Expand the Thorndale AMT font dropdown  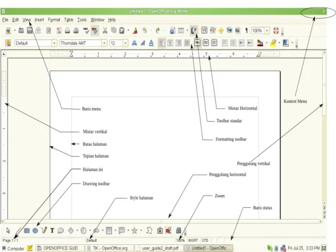pyautogui.click(x=104, y=43)
